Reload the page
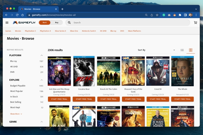Screen dimensions: 203x135 17,15
